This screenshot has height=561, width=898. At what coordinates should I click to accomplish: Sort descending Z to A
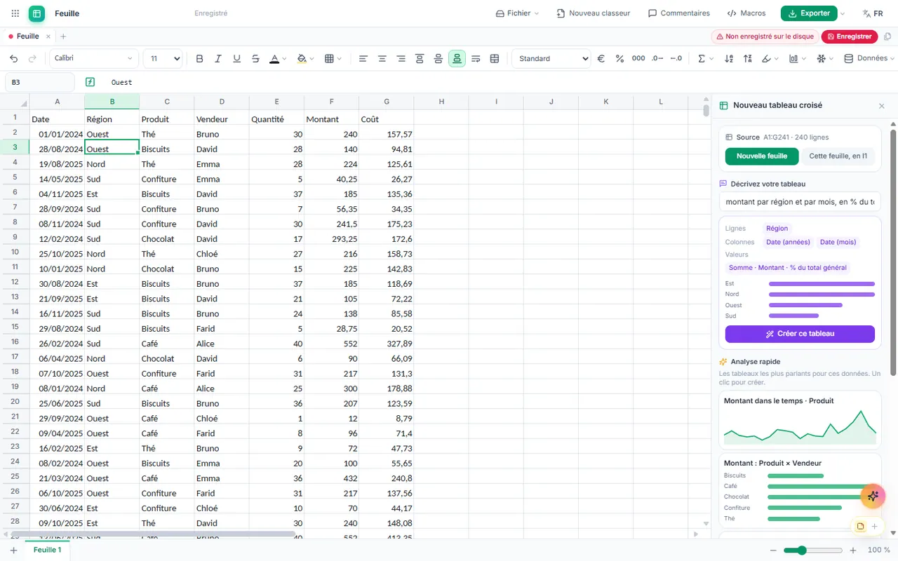748,59
